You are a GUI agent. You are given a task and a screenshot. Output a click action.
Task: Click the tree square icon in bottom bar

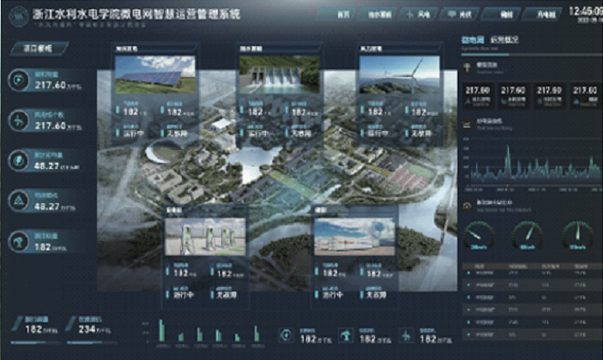click(346, 335)
